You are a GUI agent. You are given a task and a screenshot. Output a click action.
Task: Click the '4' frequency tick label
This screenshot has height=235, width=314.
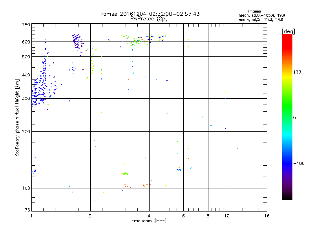149,216
